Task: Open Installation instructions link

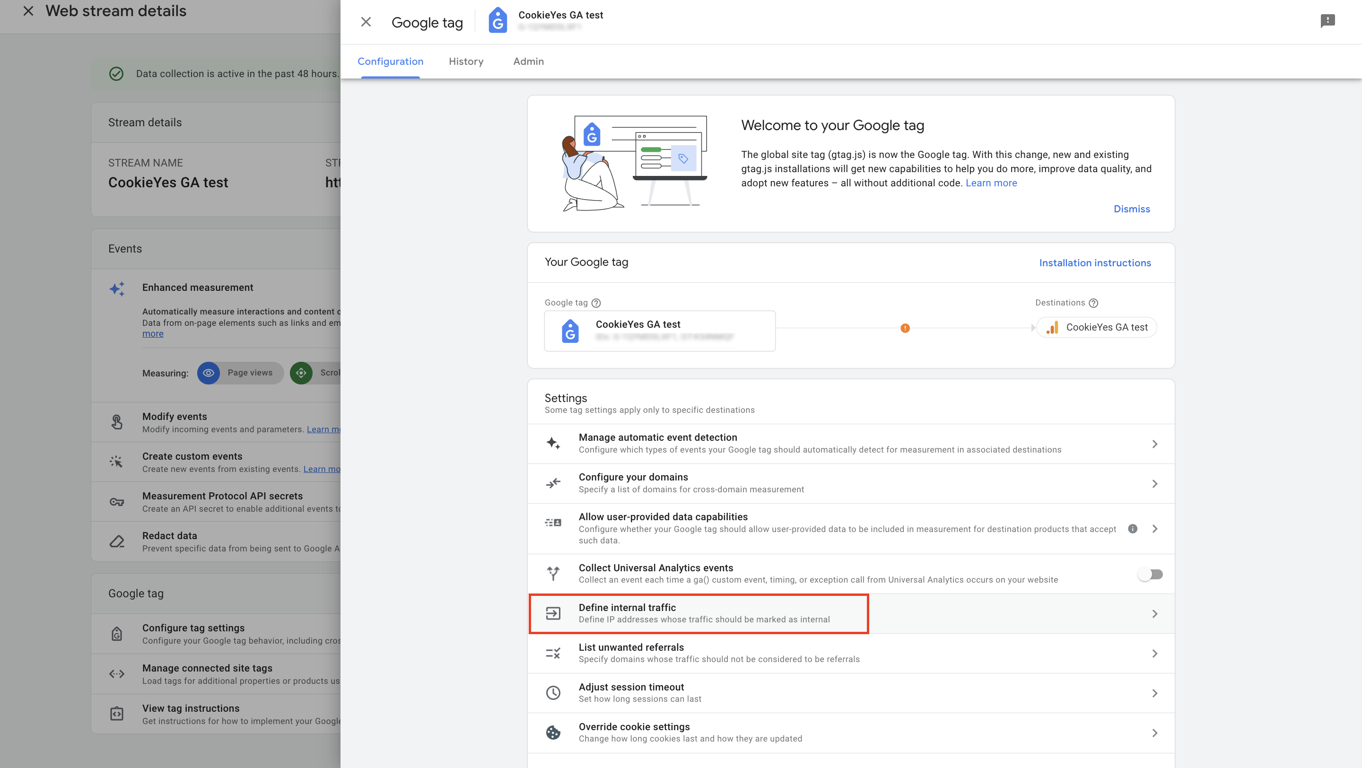Action: (1095, 262)
